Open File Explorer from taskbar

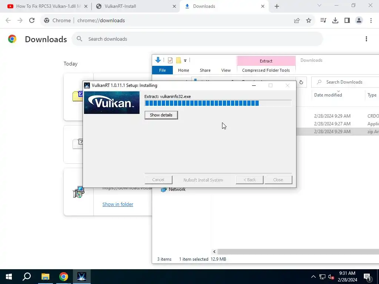coord(45,277)
